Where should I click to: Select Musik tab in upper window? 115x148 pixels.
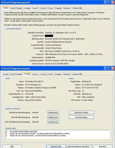pos(51,8)
